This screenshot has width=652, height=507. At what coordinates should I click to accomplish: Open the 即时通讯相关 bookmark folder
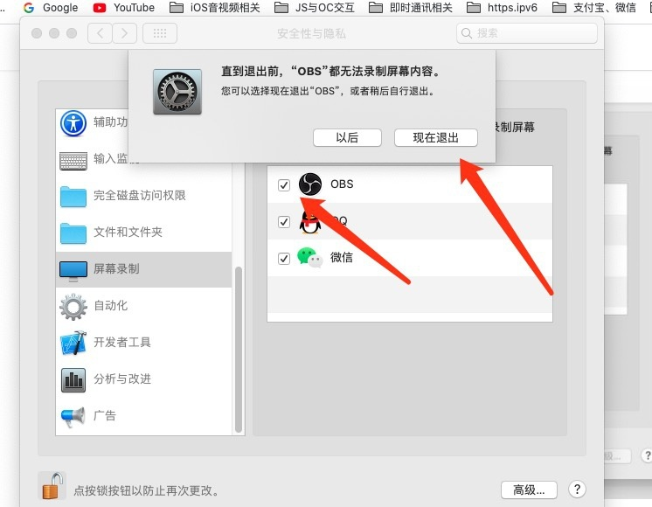tap(411, 8)
